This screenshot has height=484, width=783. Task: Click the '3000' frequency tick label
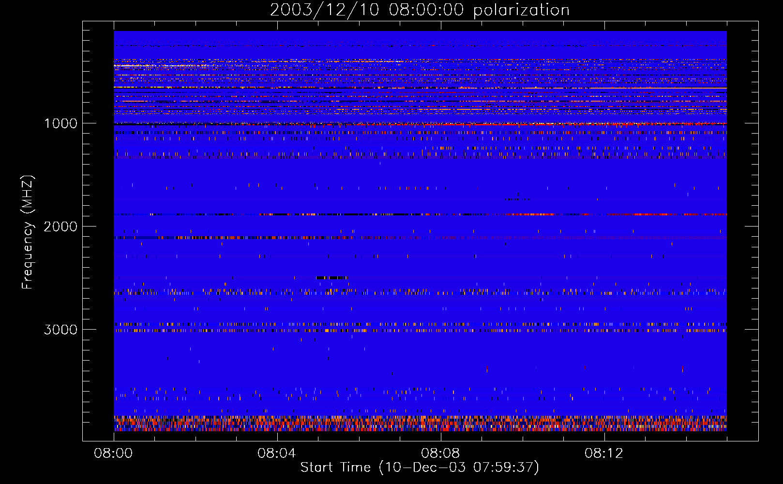[60, 330]
